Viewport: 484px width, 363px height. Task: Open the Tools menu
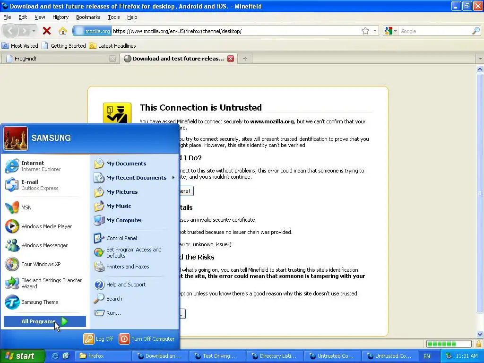[113, 17]
